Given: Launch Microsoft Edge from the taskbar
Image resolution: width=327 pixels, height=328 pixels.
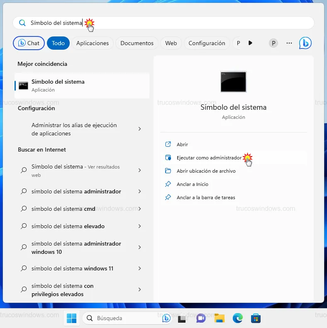Looking at the screenshot, I should (x=237, y=318).
